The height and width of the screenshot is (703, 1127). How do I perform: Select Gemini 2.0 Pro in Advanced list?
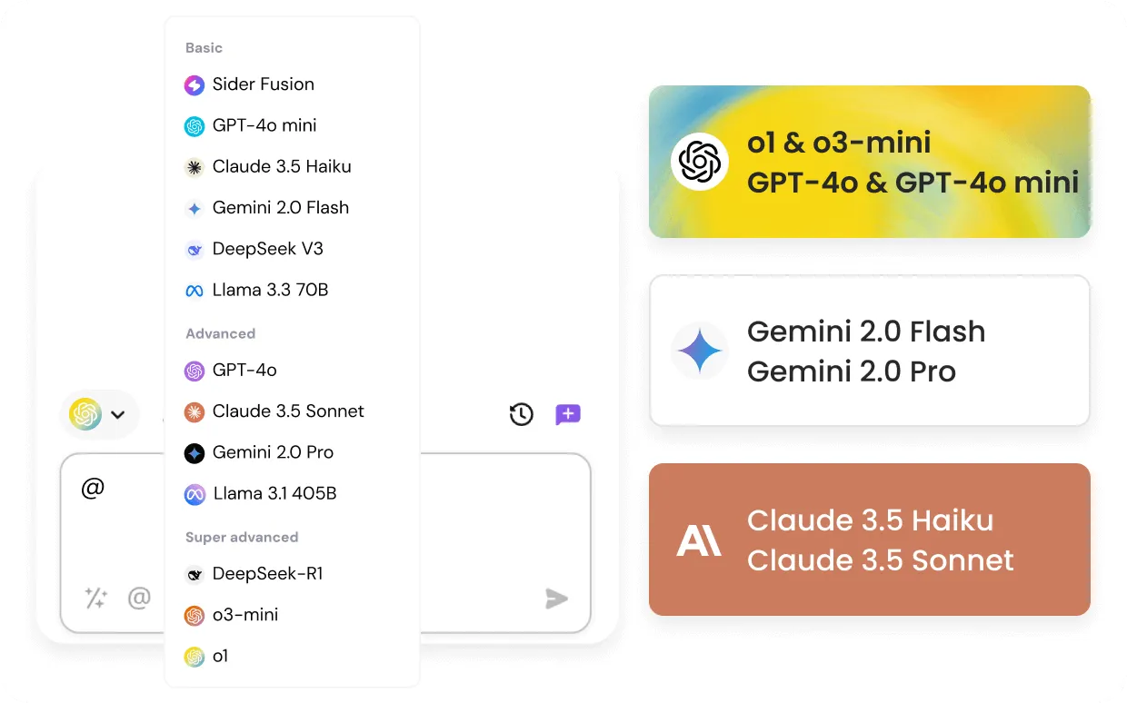[x=273, y=452]
